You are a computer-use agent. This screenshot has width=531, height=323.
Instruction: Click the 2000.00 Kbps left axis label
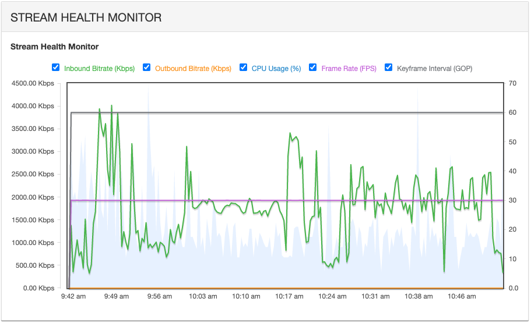coord(33,197)
